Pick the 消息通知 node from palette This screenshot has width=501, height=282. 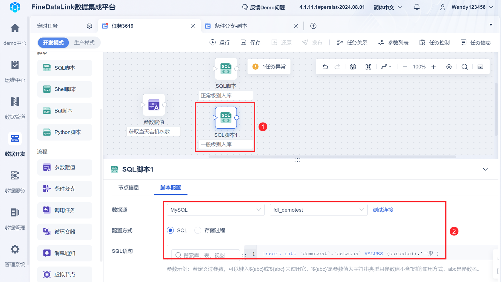(x=65, y=253)
